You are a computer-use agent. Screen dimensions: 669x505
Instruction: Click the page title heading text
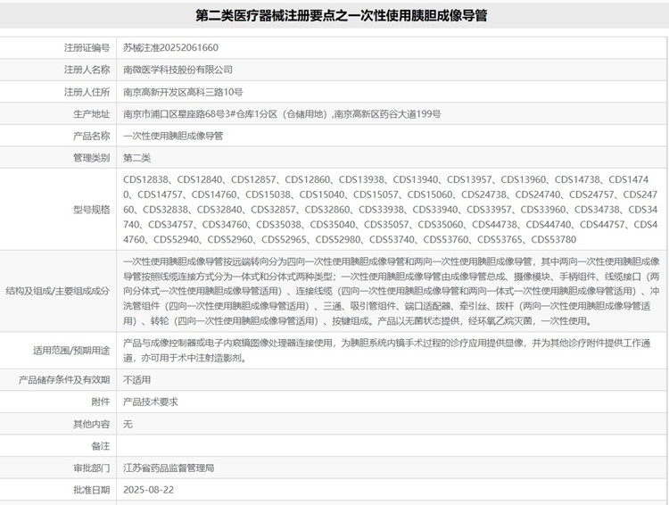[x=334, y=16]
